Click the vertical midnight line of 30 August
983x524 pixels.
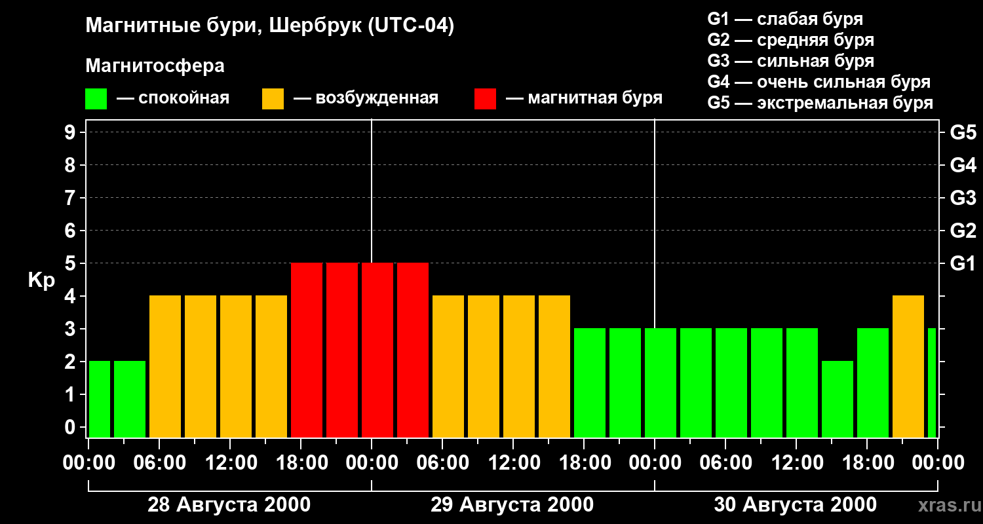[655, 278]
